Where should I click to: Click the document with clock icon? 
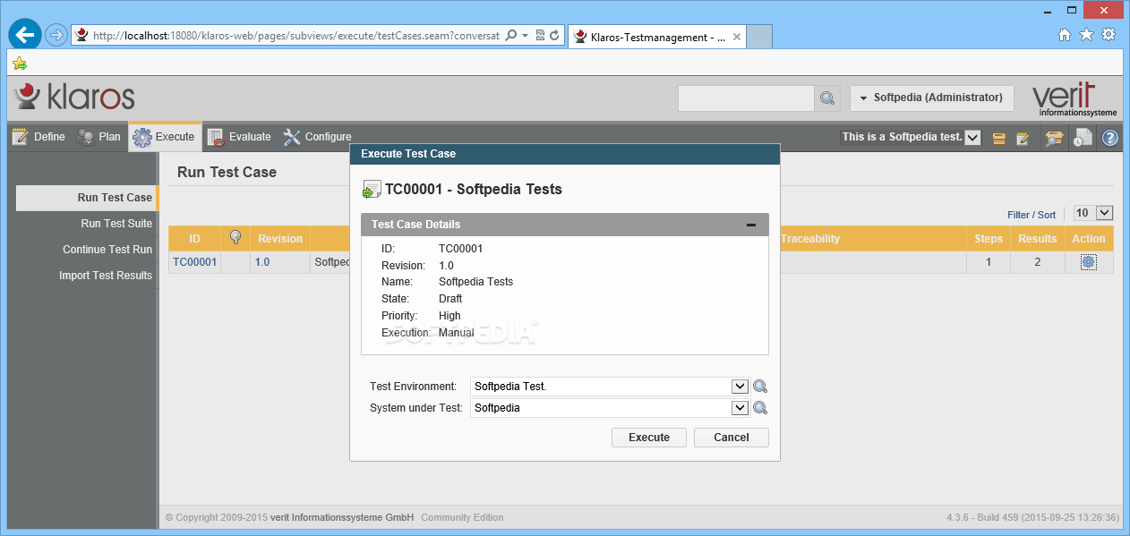pos(1083,138)
